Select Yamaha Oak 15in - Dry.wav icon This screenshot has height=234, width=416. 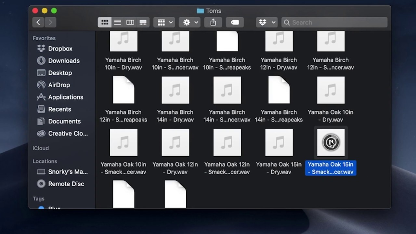tap(279, 142)
